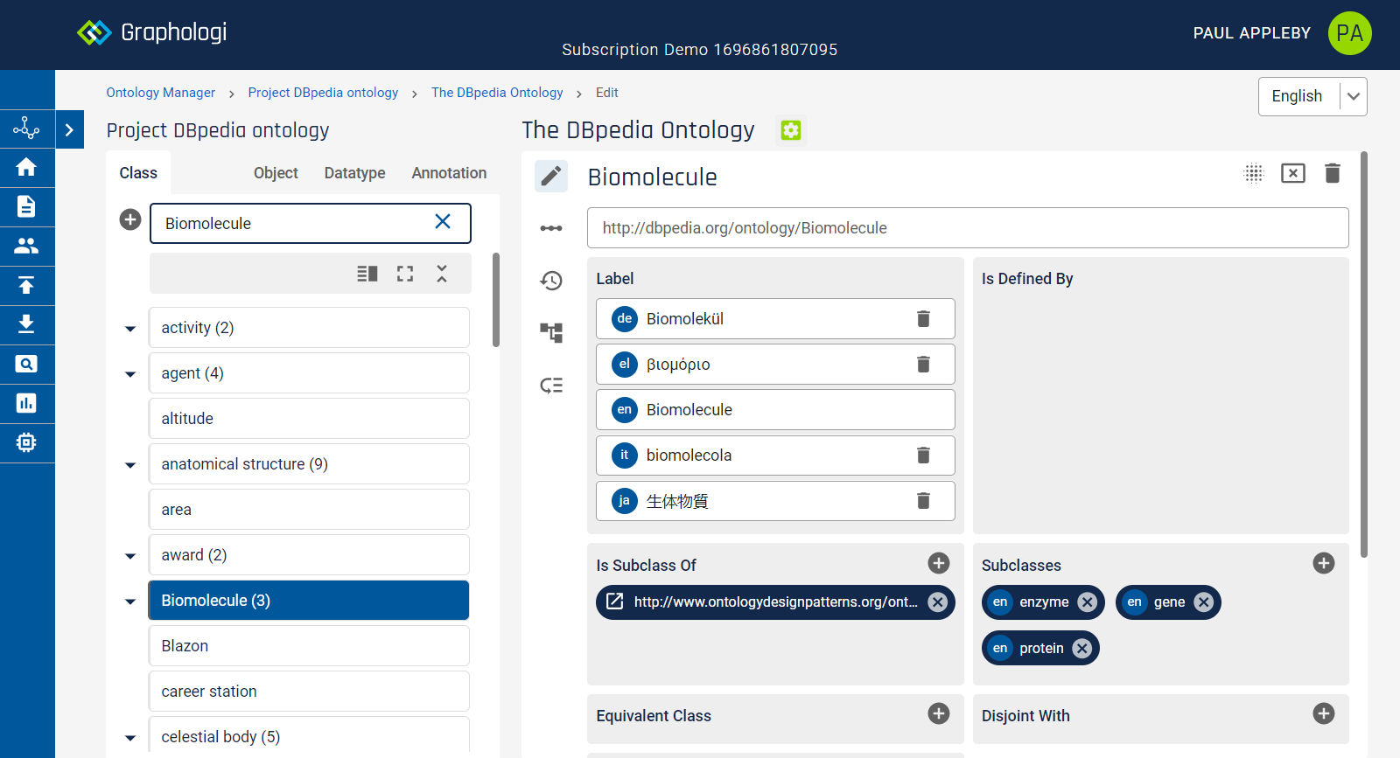Select the altitude class

tap(309, 419)
